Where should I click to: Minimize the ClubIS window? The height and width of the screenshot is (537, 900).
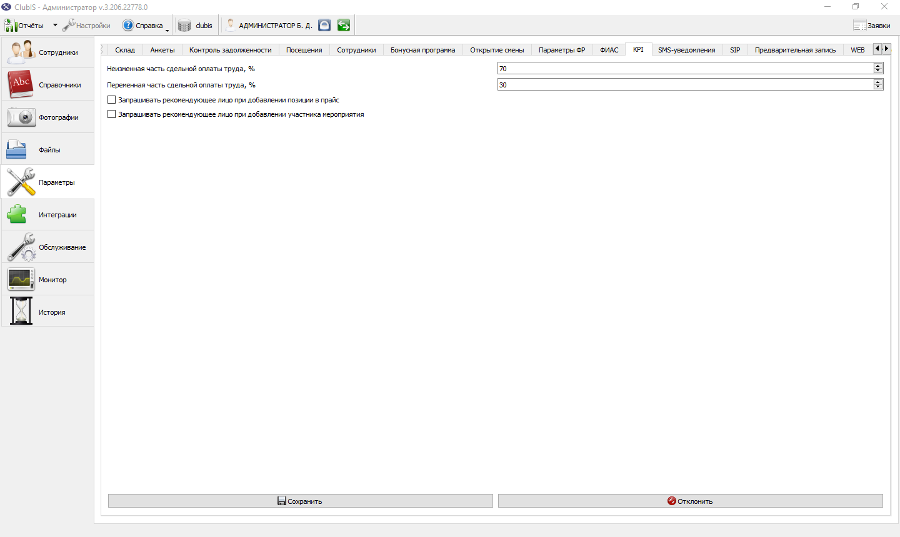pos(827,7)
